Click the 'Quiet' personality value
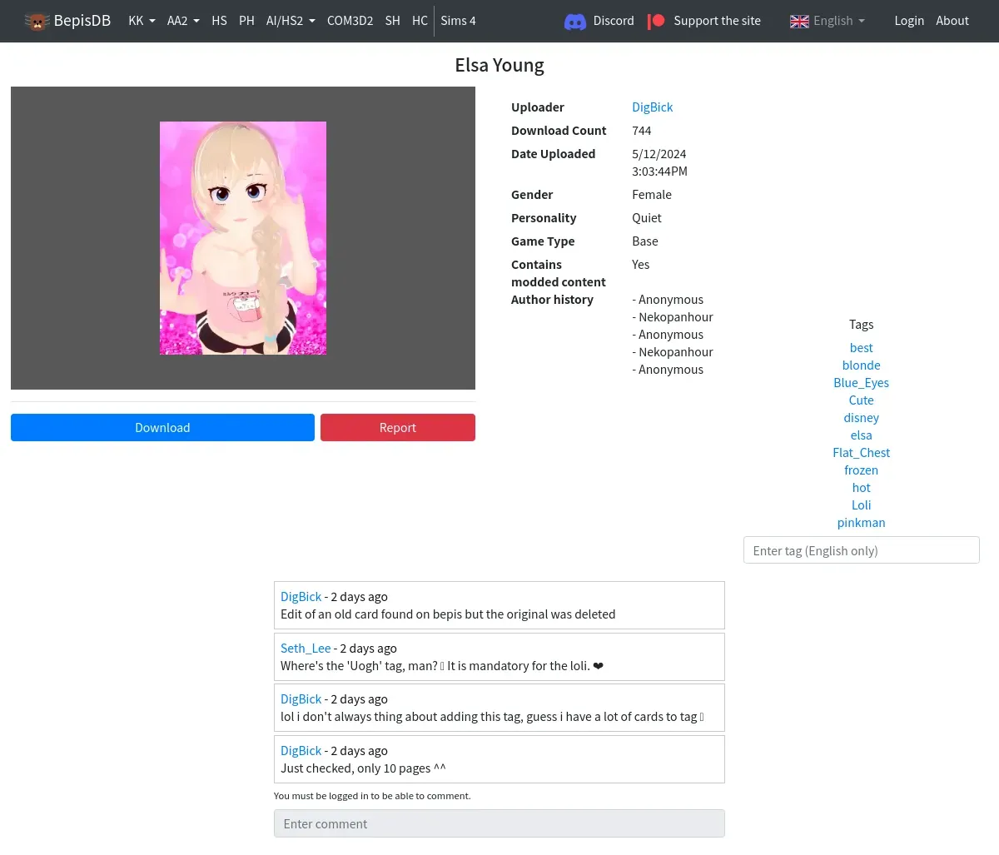Viewport: 999px width, 855px height. [647, 218]
